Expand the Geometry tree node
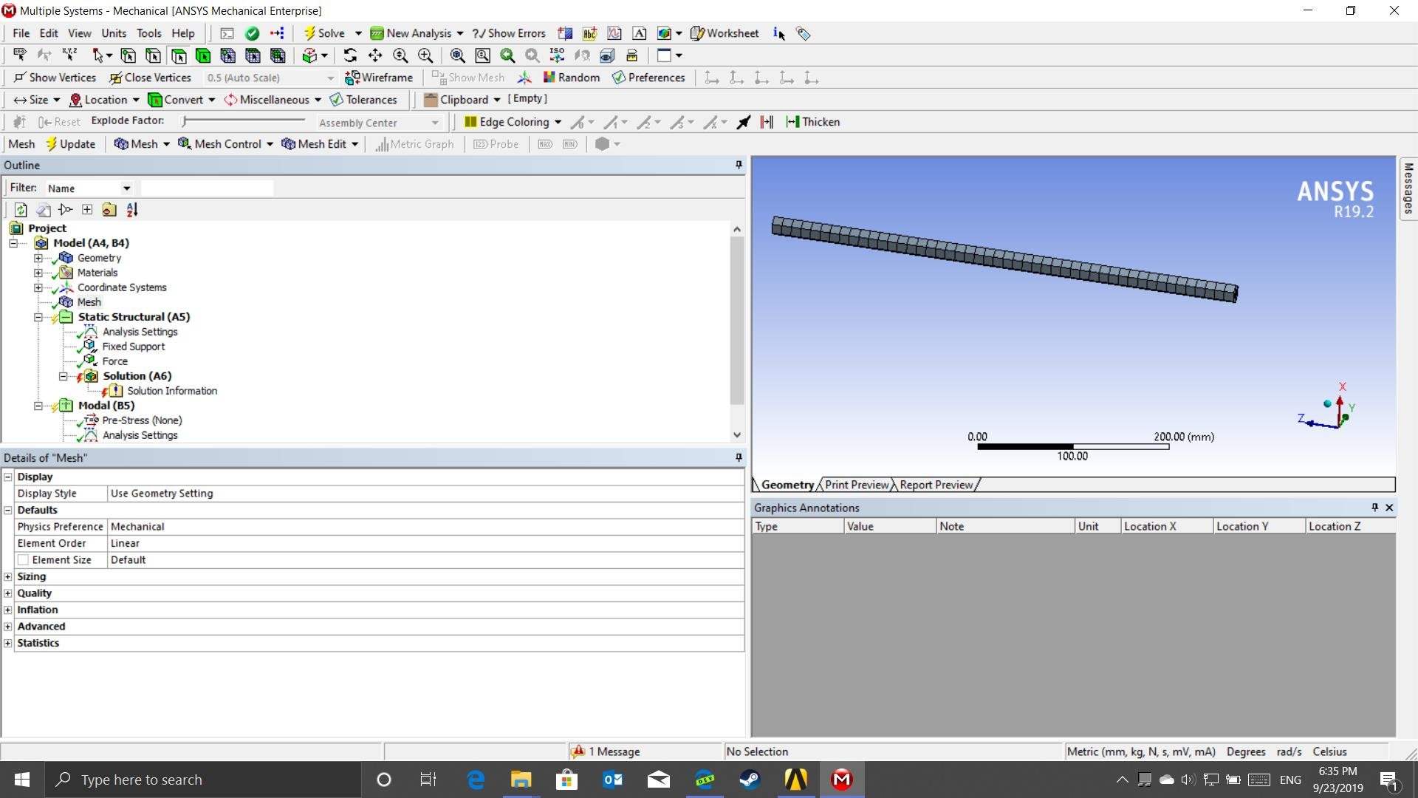 (38, 258)
